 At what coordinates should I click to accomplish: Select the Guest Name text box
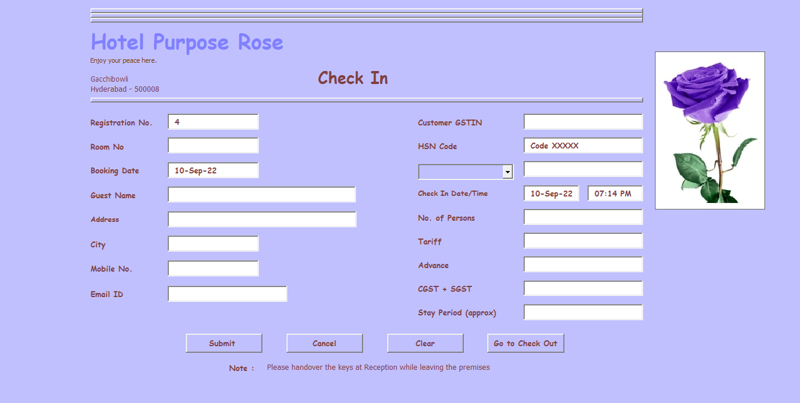point(262,195)
